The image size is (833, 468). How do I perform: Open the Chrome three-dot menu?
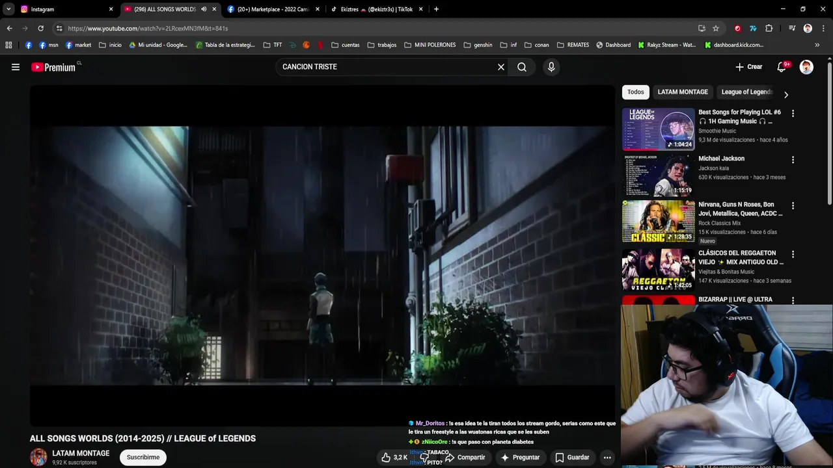click(x=823, y=29)
